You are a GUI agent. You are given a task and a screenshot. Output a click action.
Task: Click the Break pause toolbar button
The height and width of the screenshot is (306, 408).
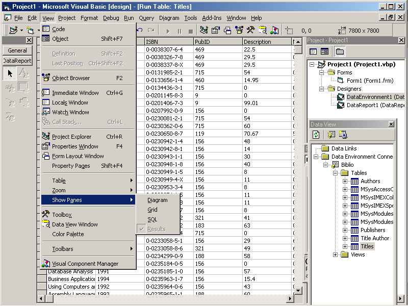180,31
